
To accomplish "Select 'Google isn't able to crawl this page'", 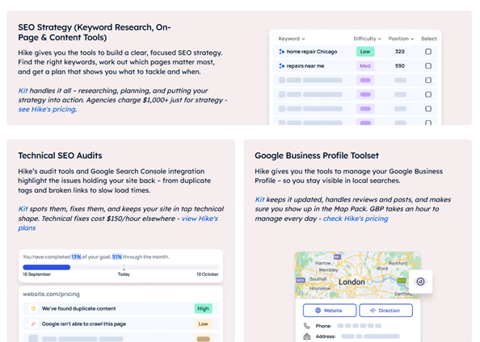I will click(121, 324).
